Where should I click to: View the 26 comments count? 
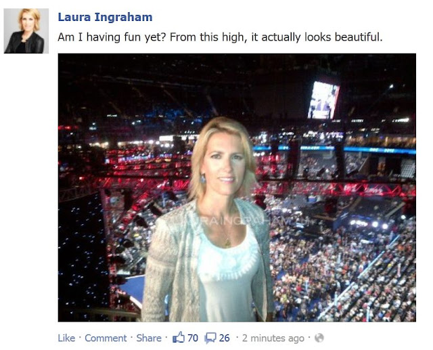tap(225, 338)
